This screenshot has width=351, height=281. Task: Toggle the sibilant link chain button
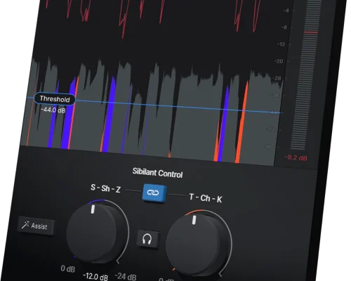coord(154,193)
